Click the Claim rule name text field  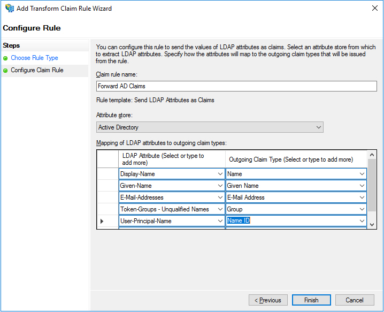(236, 86)
